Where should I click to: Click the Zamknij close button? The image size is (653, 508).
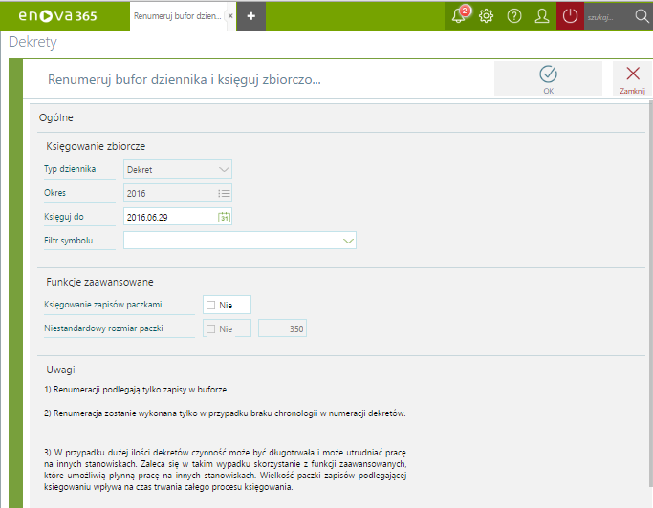pos(633,79)
